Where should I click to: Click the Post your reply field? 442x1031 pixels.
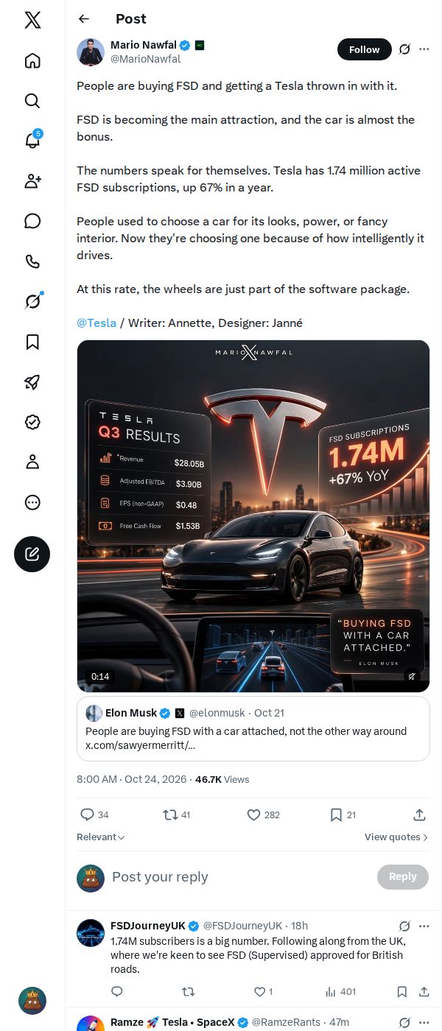pos(239,876)
